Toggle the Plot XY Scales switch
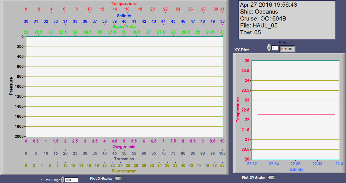The image size is (346, 183). (x=272, y=178)
